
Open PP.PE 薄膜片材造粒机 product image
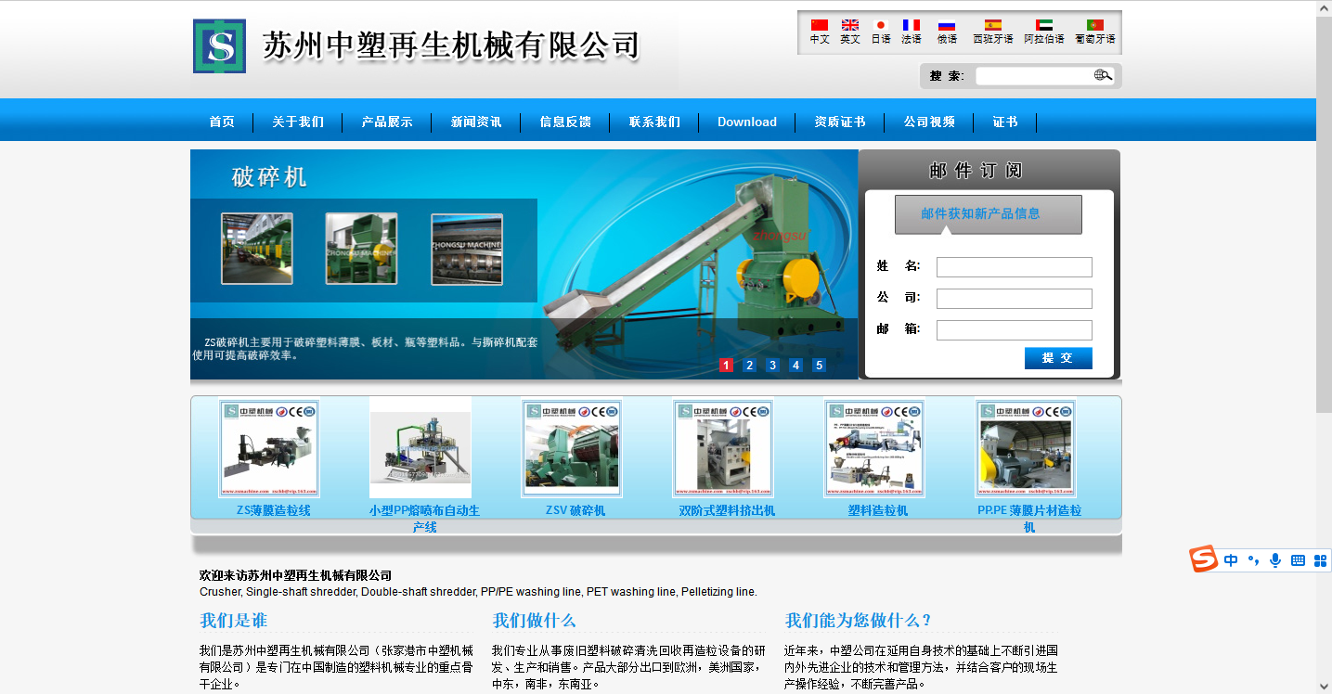[1026, 449]
